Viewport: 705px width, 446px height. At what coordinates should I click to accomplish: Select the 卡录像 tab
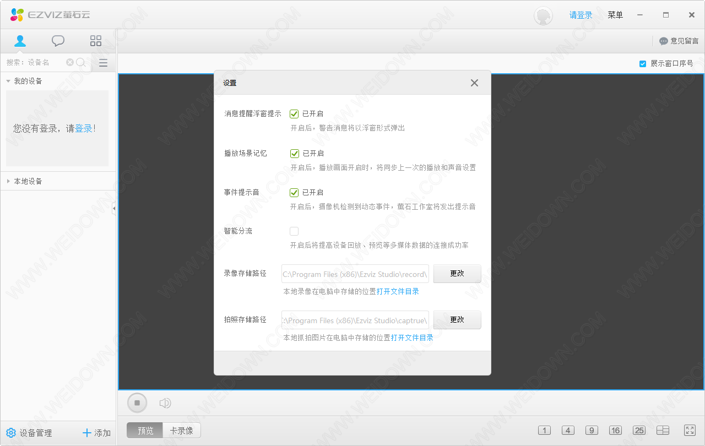(182, 431)
